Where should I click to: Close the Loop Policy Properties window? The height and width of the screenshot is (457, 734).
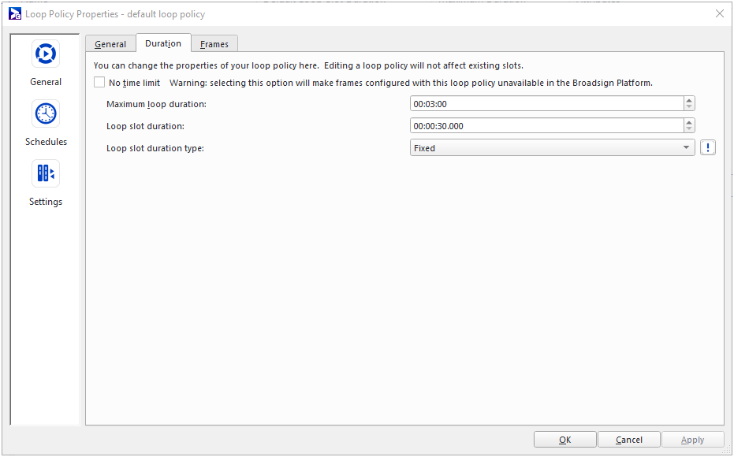(x=719, y=13)
